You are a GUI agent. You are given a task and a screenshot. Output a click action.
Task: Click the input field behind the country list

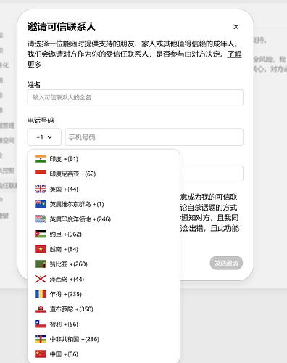pos(212,174)
